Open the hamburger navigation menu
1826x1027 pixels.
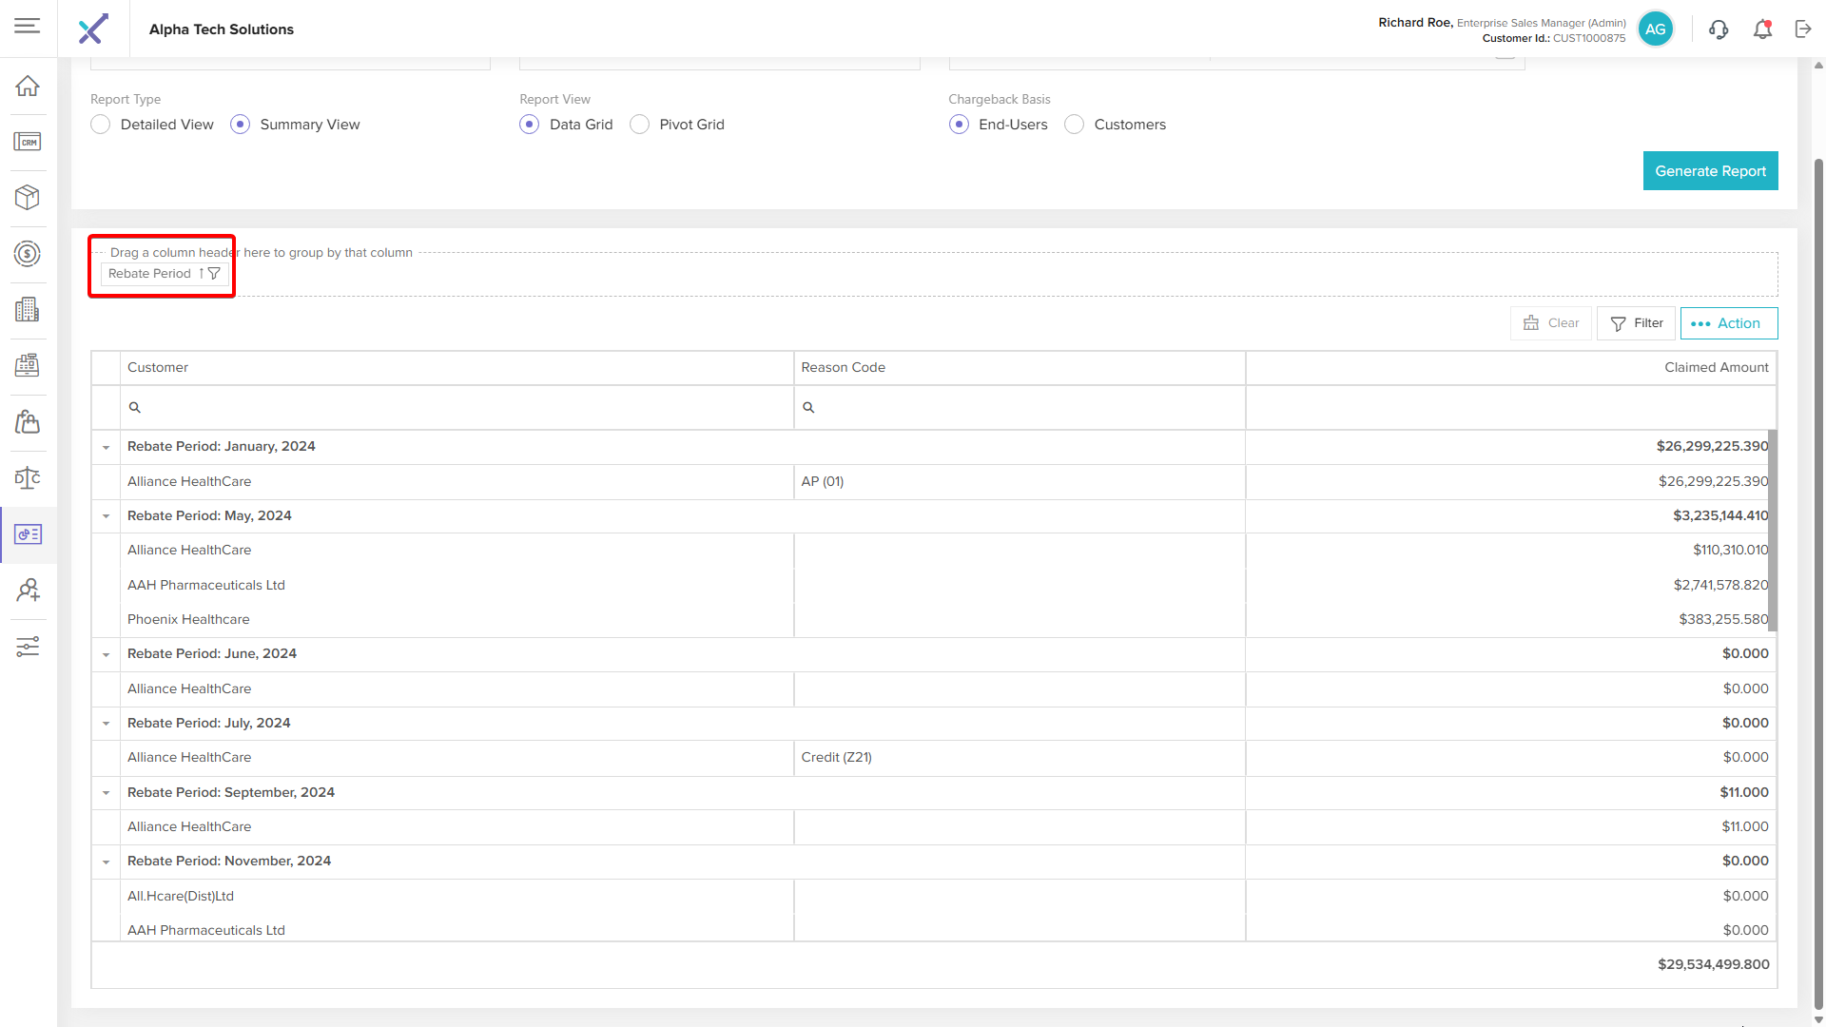28,26
